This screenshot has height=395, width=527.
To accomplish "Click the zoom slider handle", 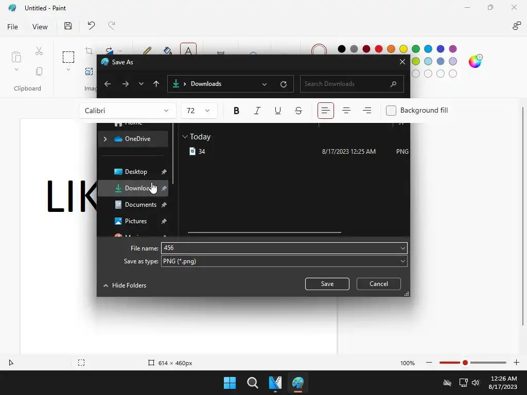I will coord(465,363).
